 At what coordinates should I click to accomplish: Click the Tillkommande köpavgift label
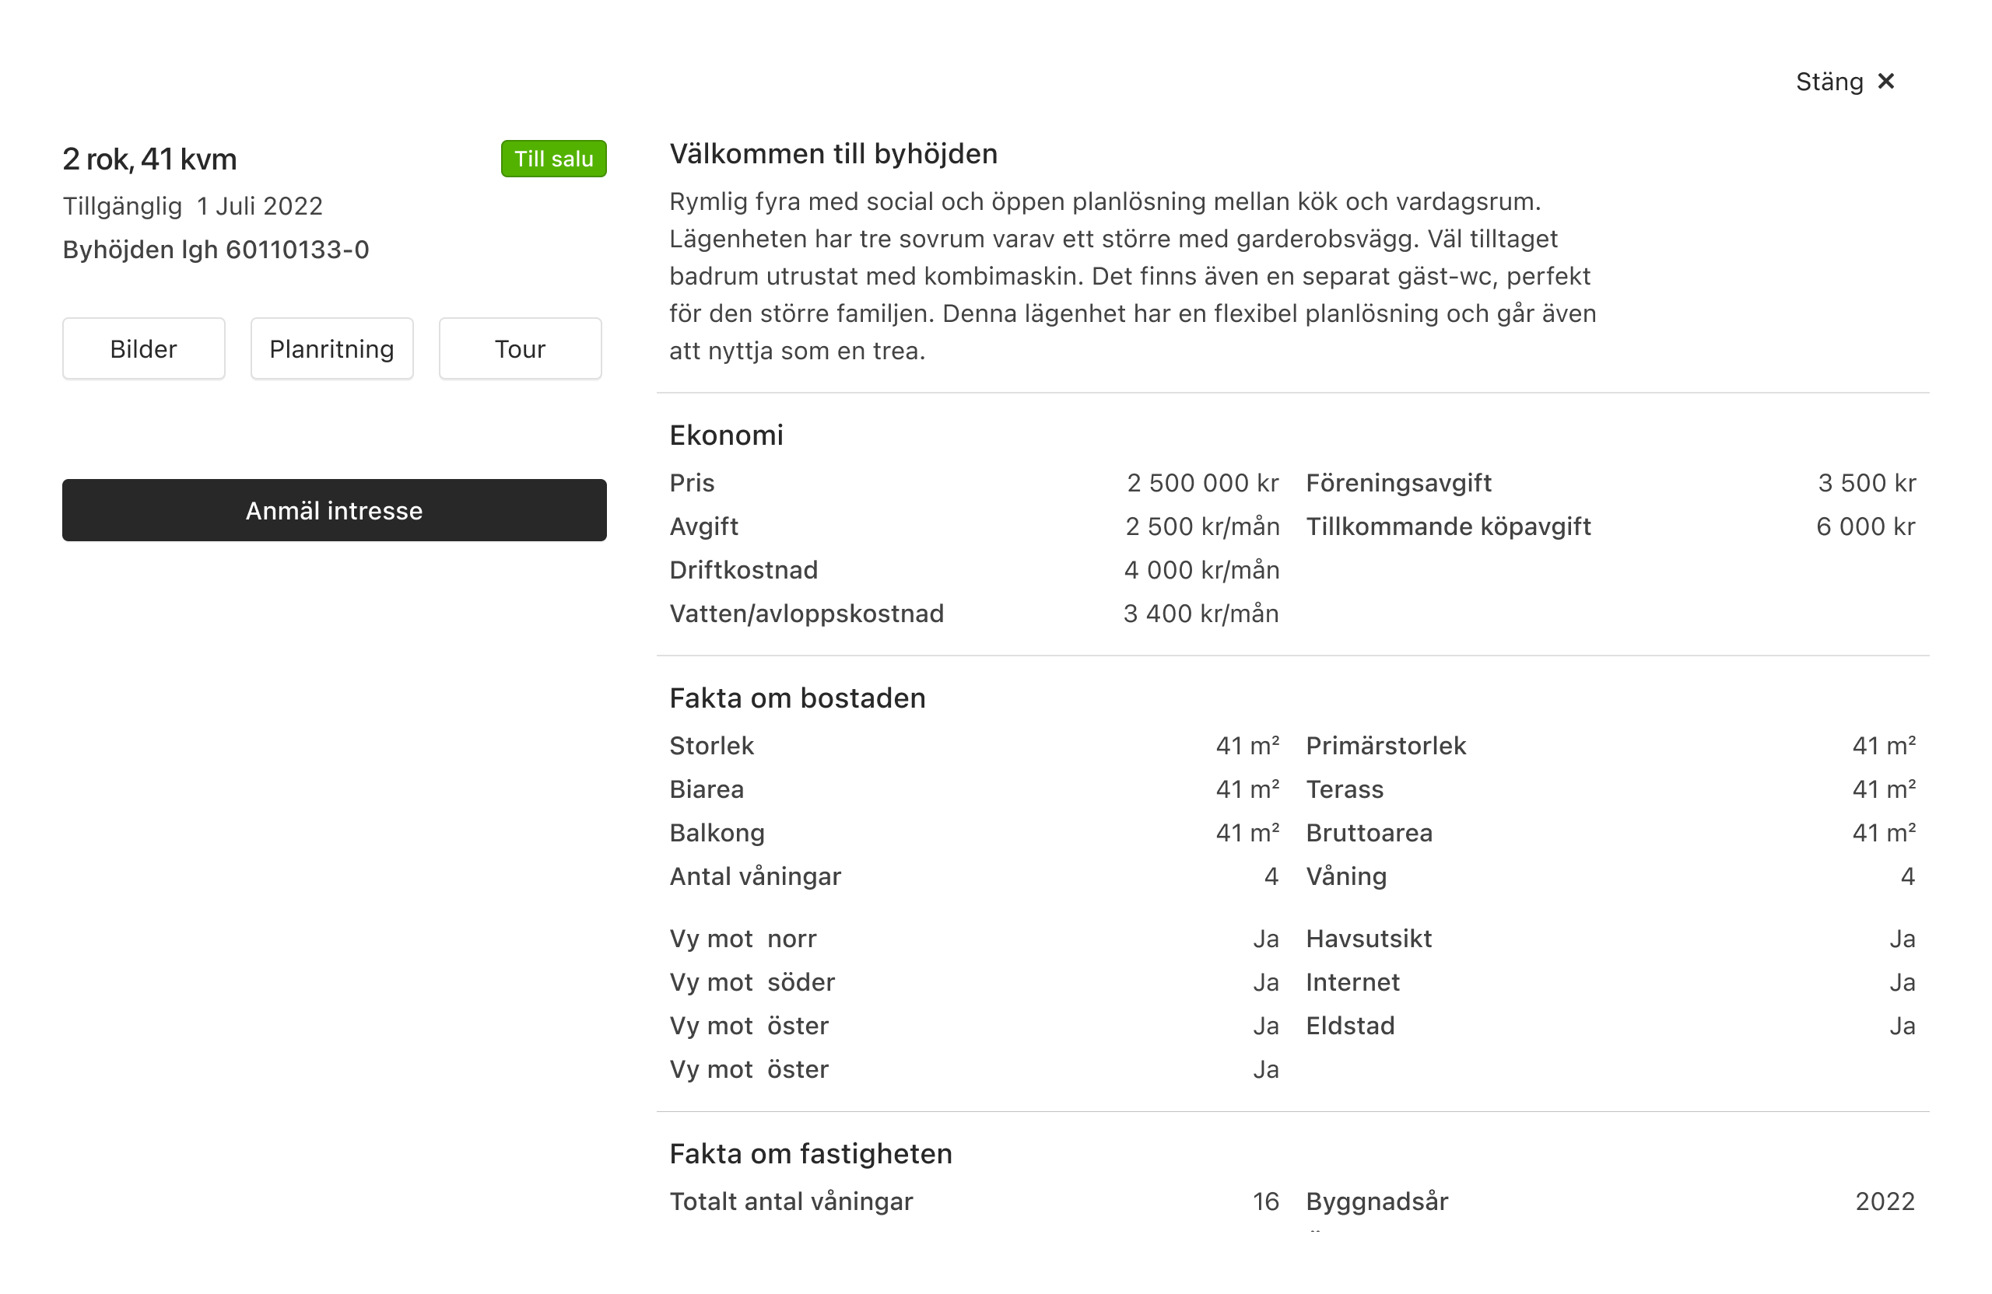tap(1448, 526)
